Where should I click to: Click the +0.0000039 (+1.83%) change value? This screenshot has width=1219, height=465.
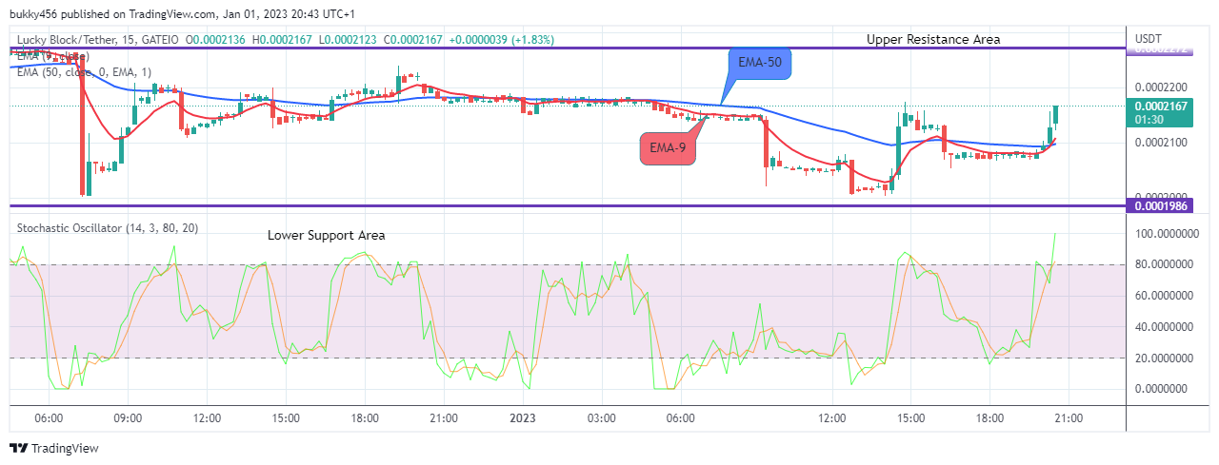tap(500, 40)
